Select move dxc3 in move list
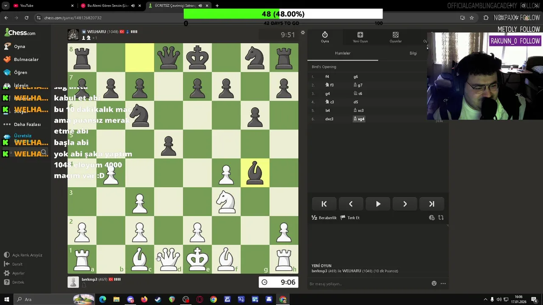 coord(329,119)
